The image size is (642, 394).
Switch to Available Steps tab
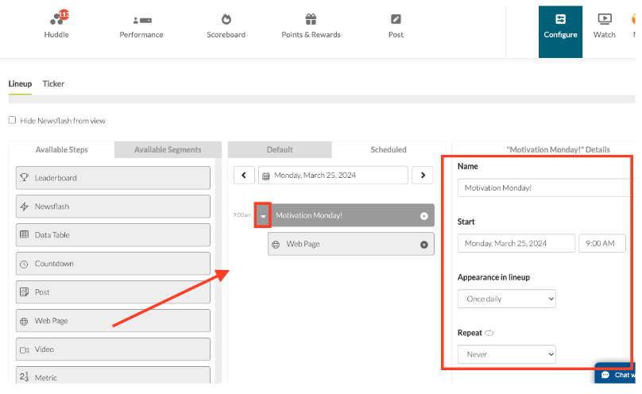(62, 150)
